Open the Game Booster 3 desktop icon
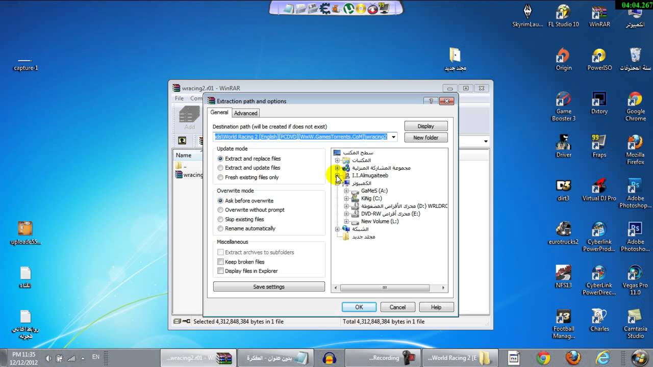653x367 pixels. 563,106
